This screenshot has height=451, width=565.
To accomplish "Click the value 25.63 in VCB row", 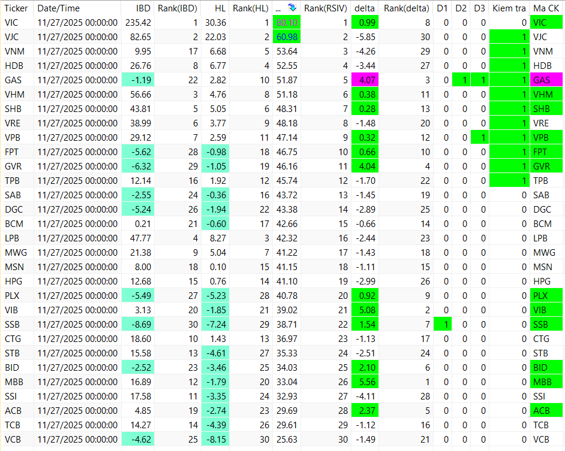I will click(287, 440).
